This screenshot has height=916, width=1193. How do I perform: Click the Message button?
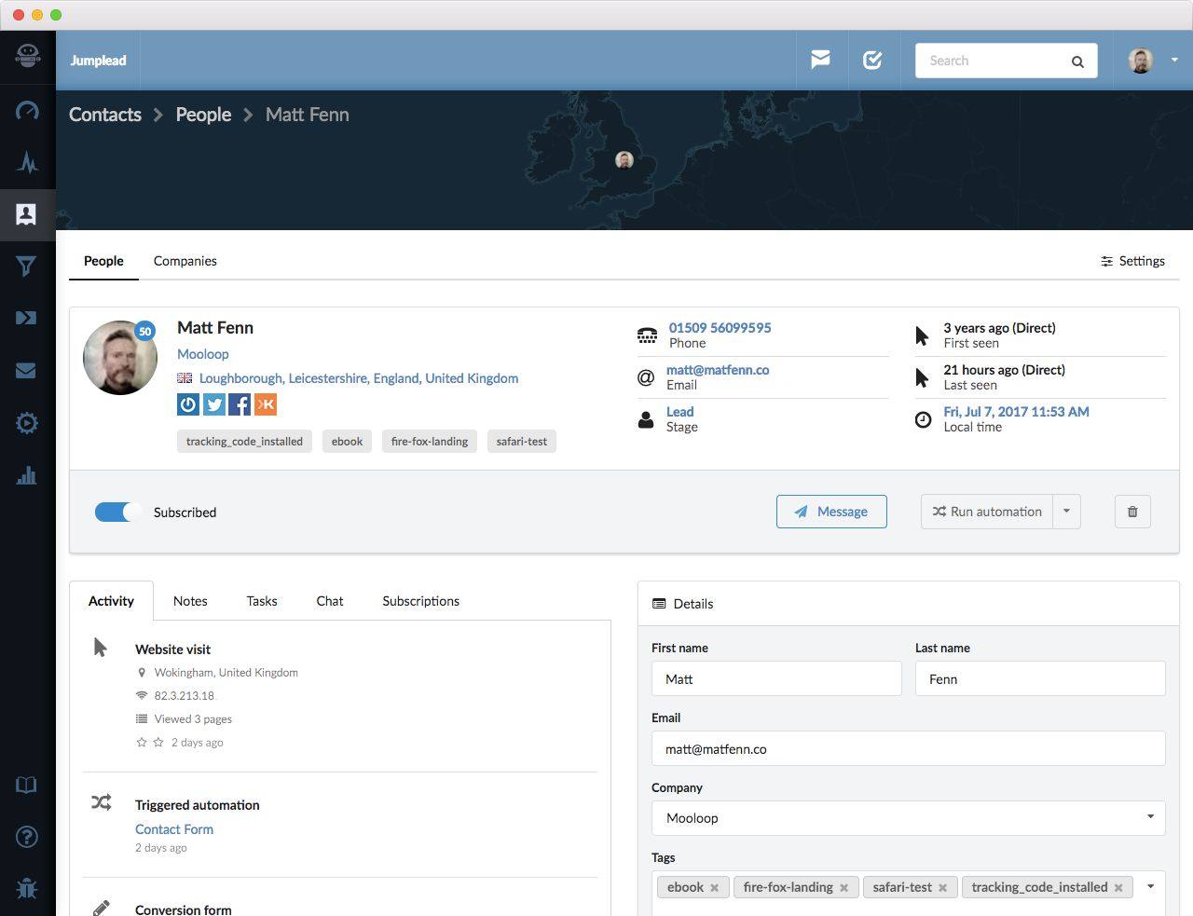click(x=831, y=512)
